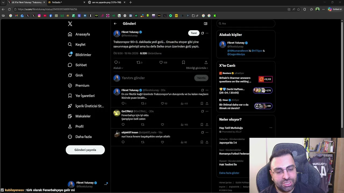Viewport: 344px width, 193px height.
Task: Share GnCfNrLi's reply
Action: click(207, 125)
